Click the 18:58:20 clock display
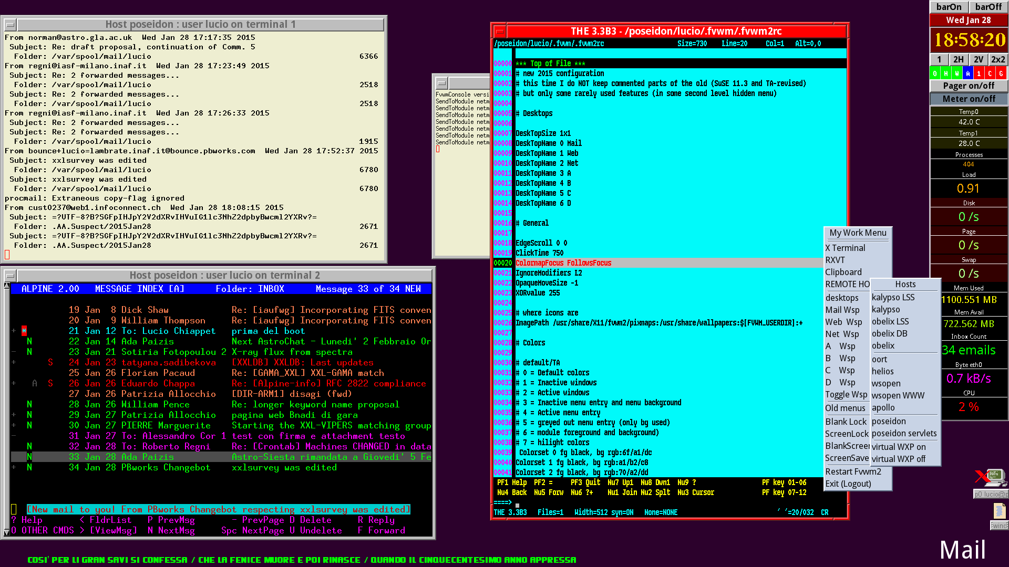This screenshot has width=1009, height=567. pyautogui.click(x=969, y=40)
